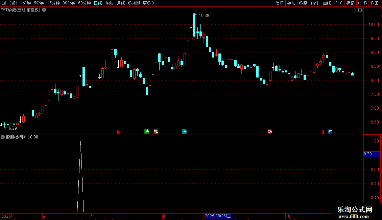
Task: Click the red $ marker near July
Action: coord(118,132)
